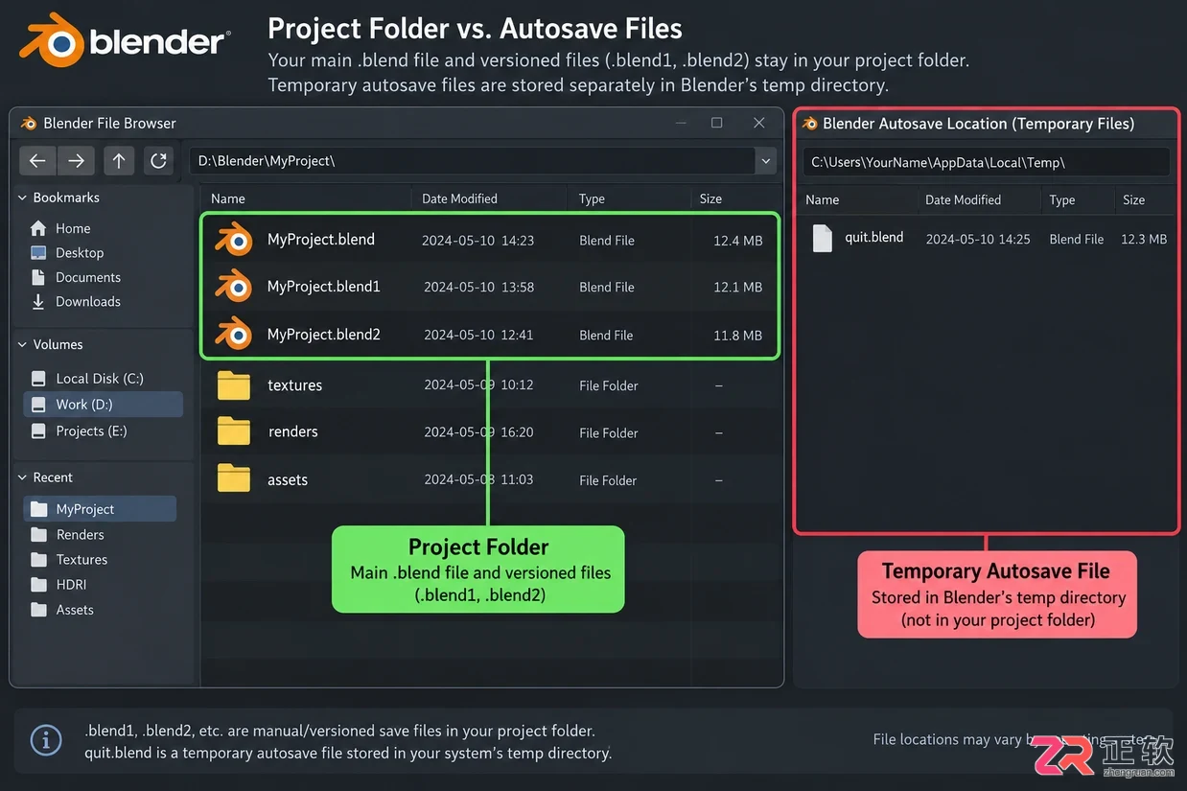Collapse the Bookmarks section

point(22,198)
